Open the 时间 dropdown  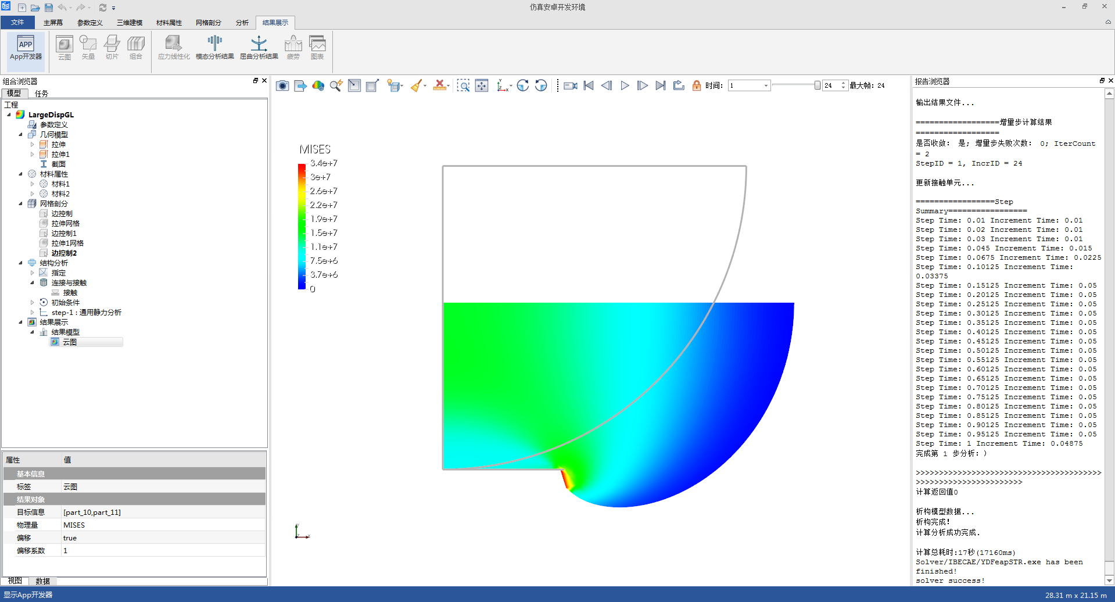click(x=766, y=86)
